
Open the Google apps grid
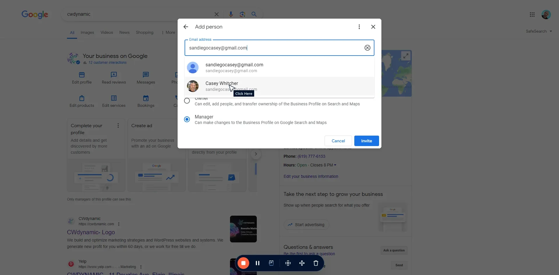pos(532,15)
